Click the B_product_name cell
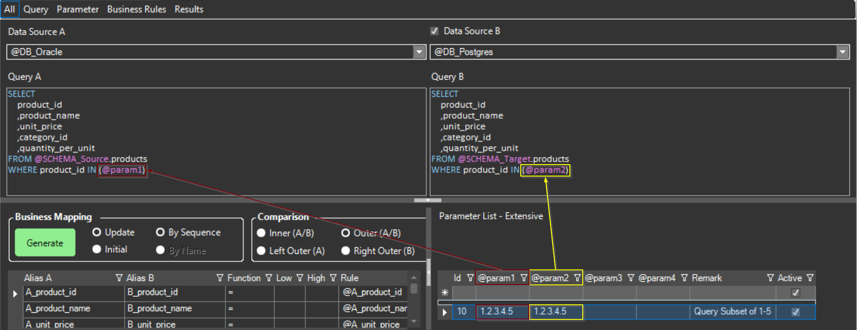The image size is (857, 330). tap(175, 309)
